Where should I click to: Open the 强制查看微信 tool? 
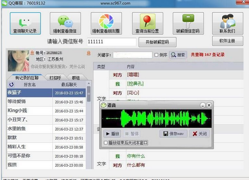click(65, 23)
